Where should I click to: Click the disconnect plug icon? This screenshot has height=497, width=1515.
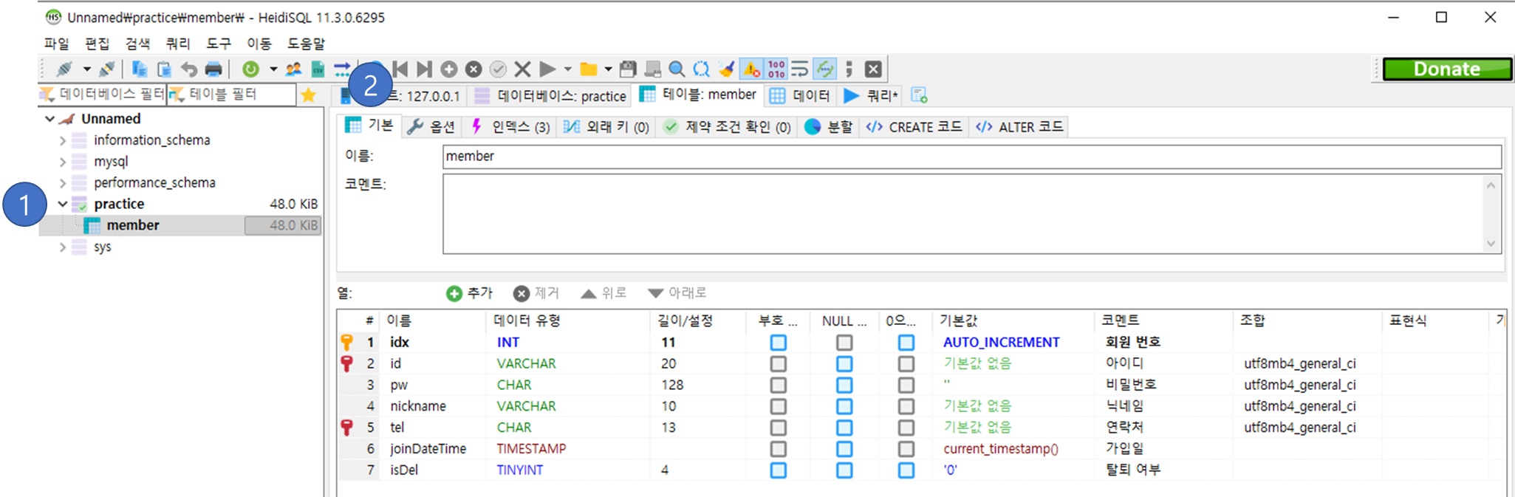108,69
